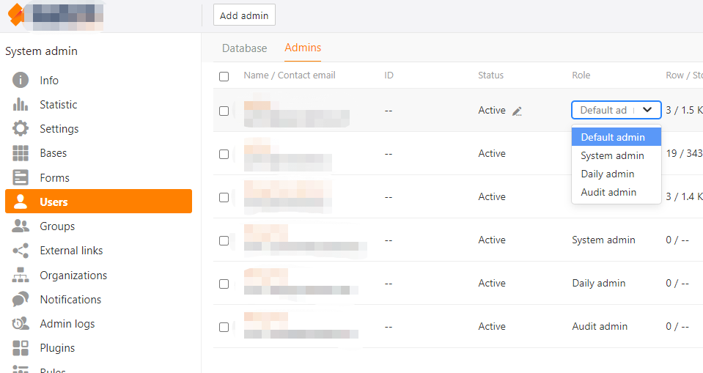Screen dimensions: 703x373
Task: Click the Plugins sidebar item
Action: (x=57, y=348)
